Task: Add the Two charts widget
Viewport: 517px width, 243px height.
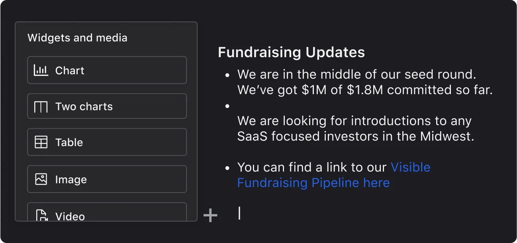Action: 107,106
